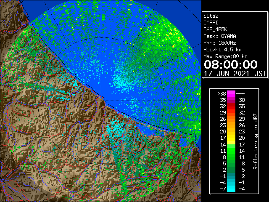Click the '-7' legend label
269x202 pixels.
(223, 189)
